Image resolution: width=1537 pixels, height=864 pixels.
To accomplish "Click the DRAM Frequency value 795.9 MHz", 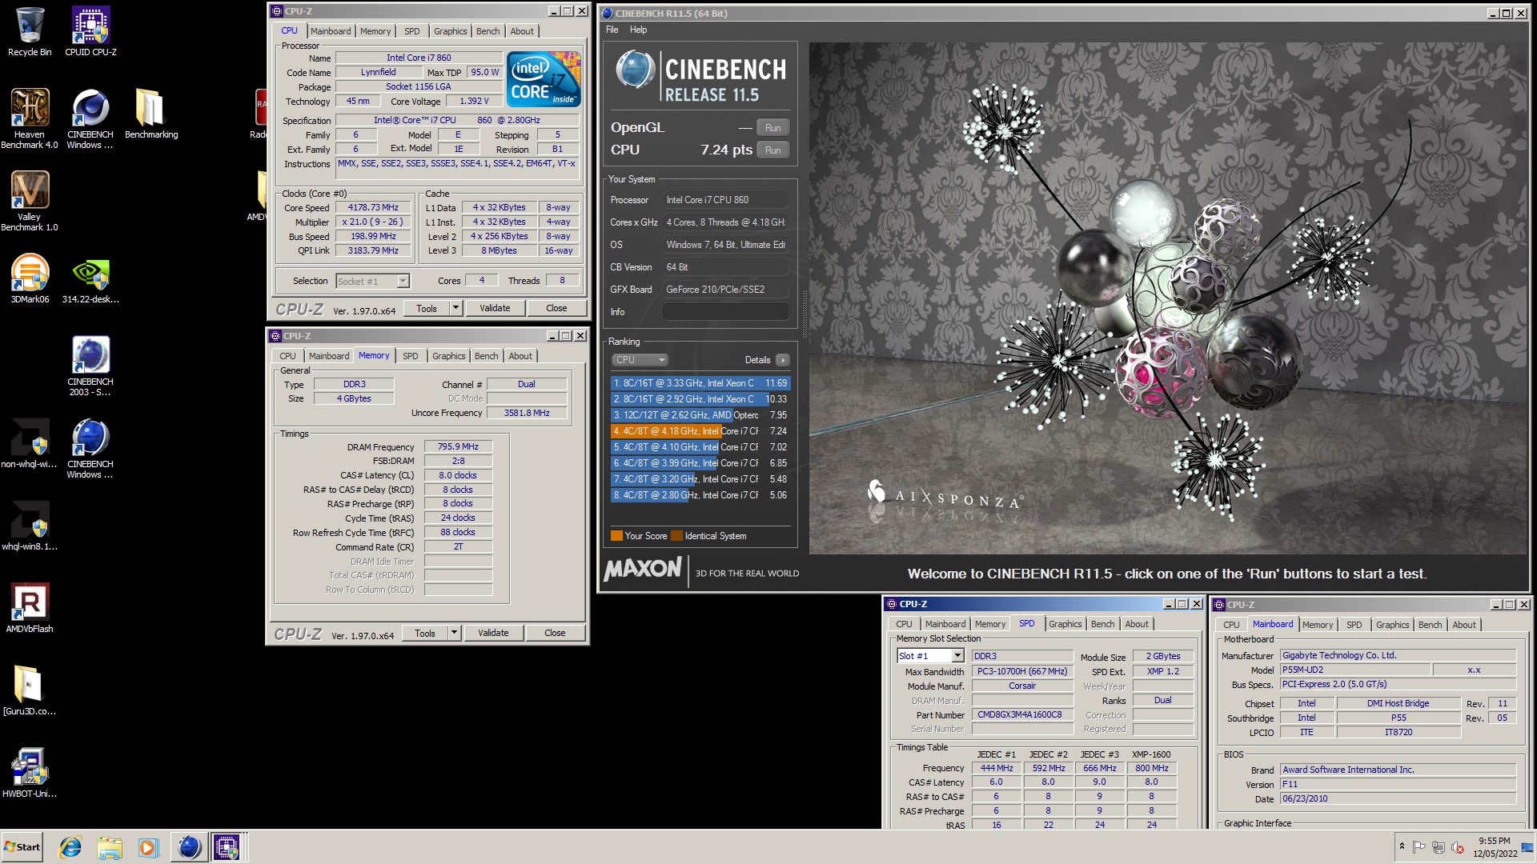I will [x=458, y=446].
